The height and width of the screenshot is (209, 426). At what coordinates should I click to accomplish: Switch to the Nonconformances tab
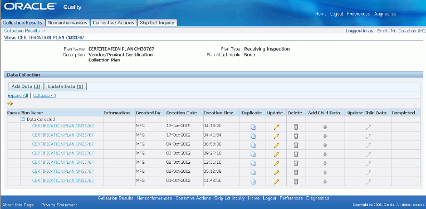[67, 23]
